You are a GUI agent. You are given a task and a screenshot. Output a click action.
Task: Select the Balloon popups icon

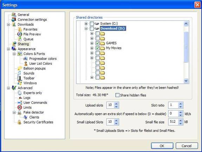pyautogui.click(x=20, y=68)
